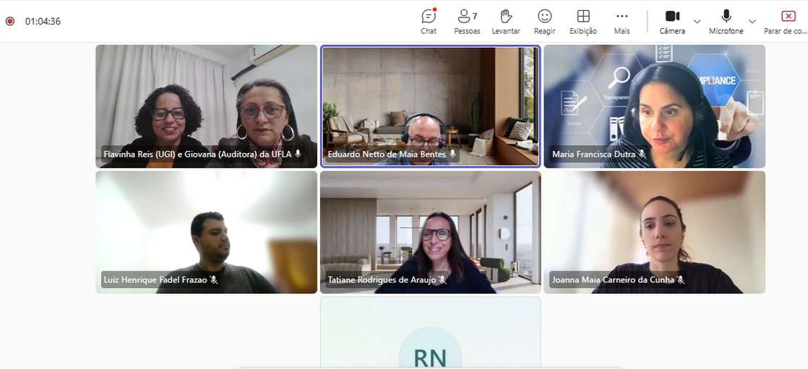Change layout via Exibição icon

point(583,21)
